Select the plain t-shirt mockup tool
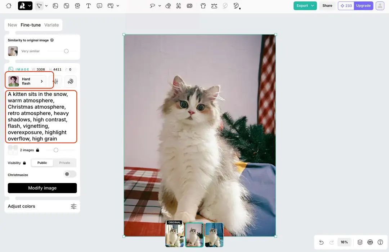The image size is (389, 252). (x=203, y=6)
